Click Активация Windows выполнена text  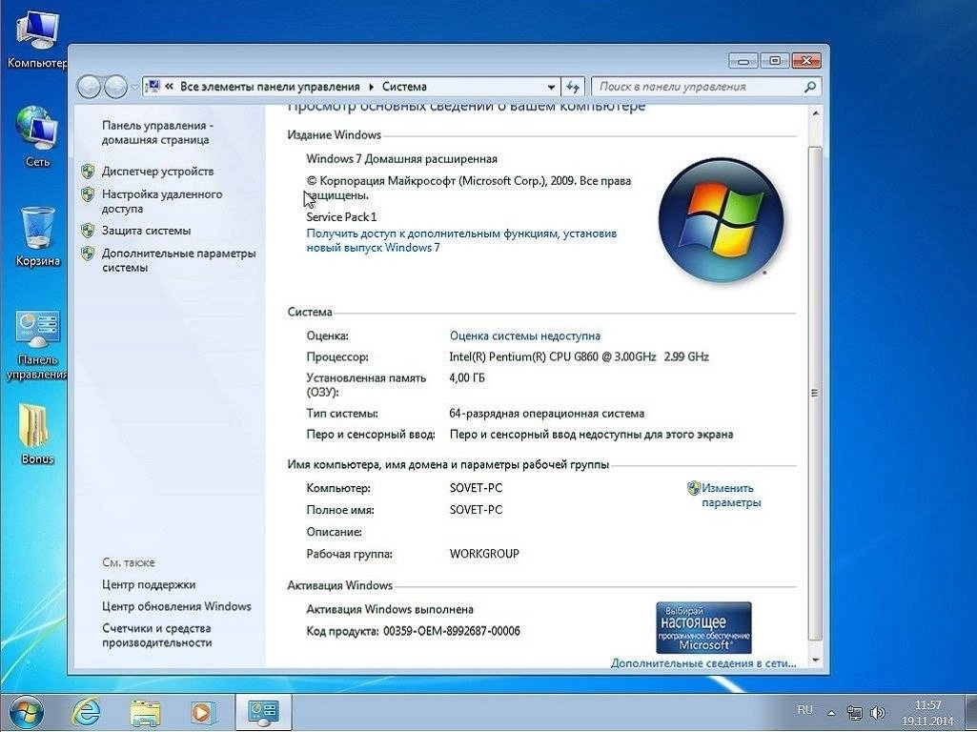coord(390,609)
